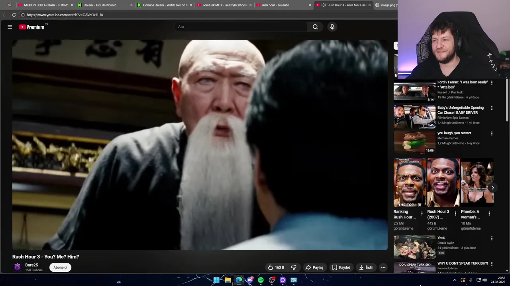Open options menu for you laugh, you restart
The width and height of the screenshot is (510, 286).
492,133
